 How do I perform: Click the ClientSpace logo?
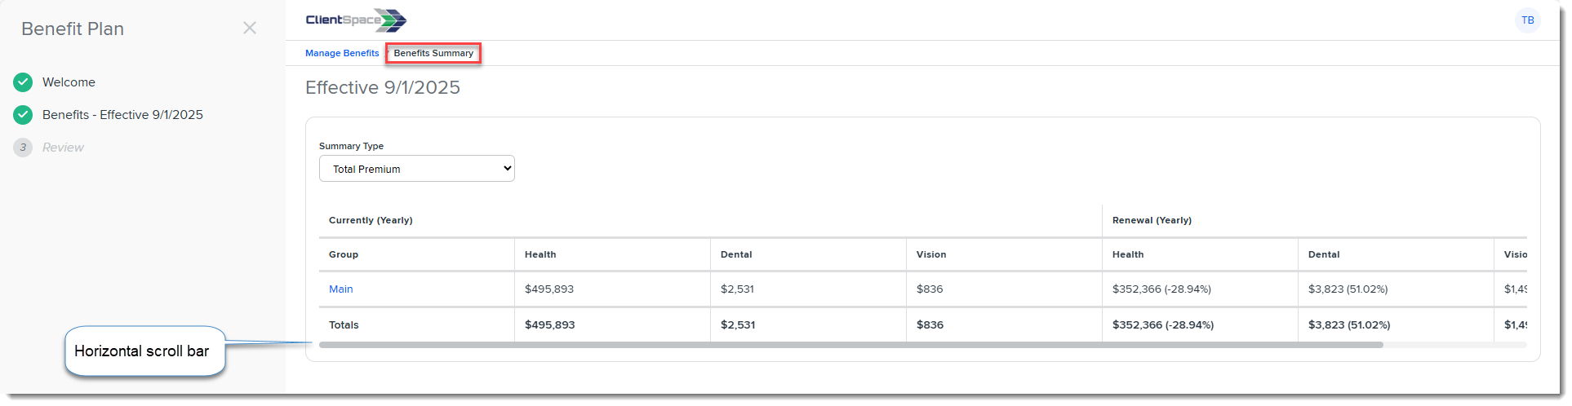pyautogui.click(x=356, y=20)
